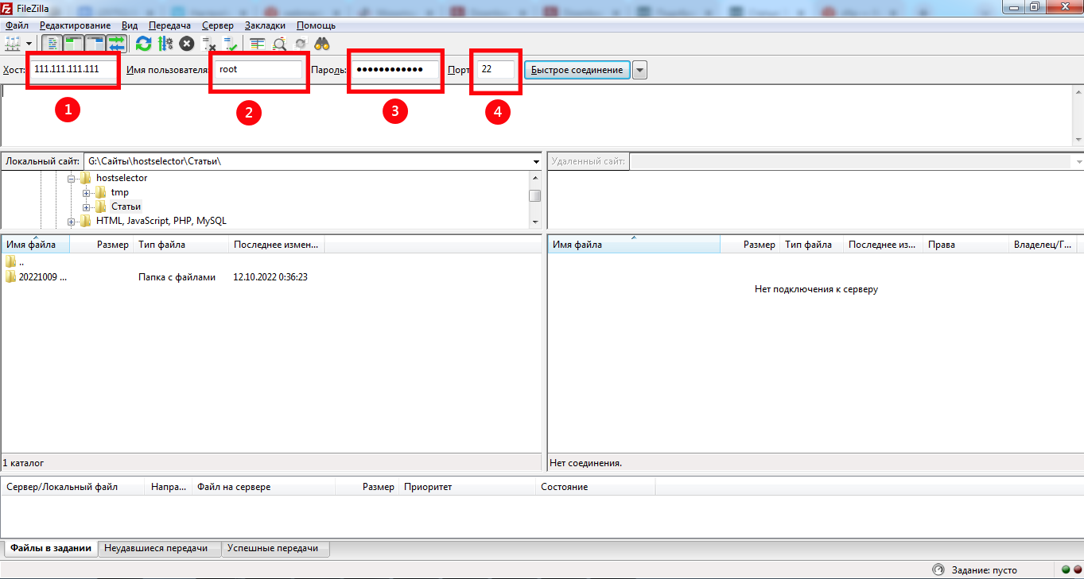The width and height of the screenshot is (1084, 579).
Task: Click the reconnect to last server icon
Action: tap(231, 44)
